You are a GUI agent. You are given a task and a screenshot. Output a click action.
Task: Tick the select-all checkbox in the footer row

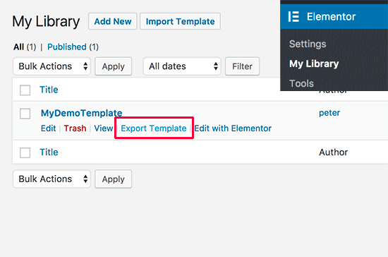click(25, 153)
